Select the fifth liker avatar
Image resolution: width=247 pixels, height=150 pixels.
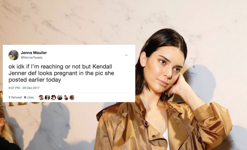[66, 97]
